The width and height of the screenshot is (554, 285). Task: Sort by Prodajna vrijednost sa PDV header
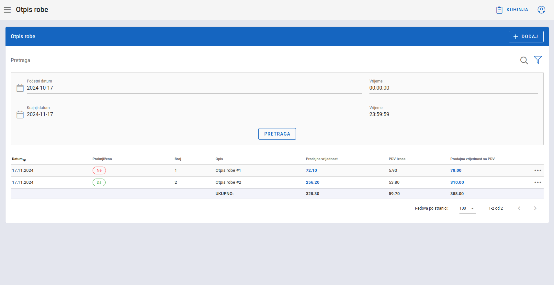click(x=472, y=159)
